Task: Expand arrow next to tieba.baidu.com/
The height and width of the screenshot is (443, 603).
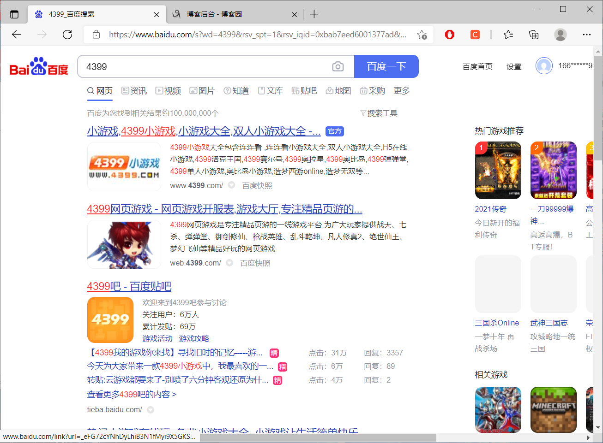Action: pos(151,409)
